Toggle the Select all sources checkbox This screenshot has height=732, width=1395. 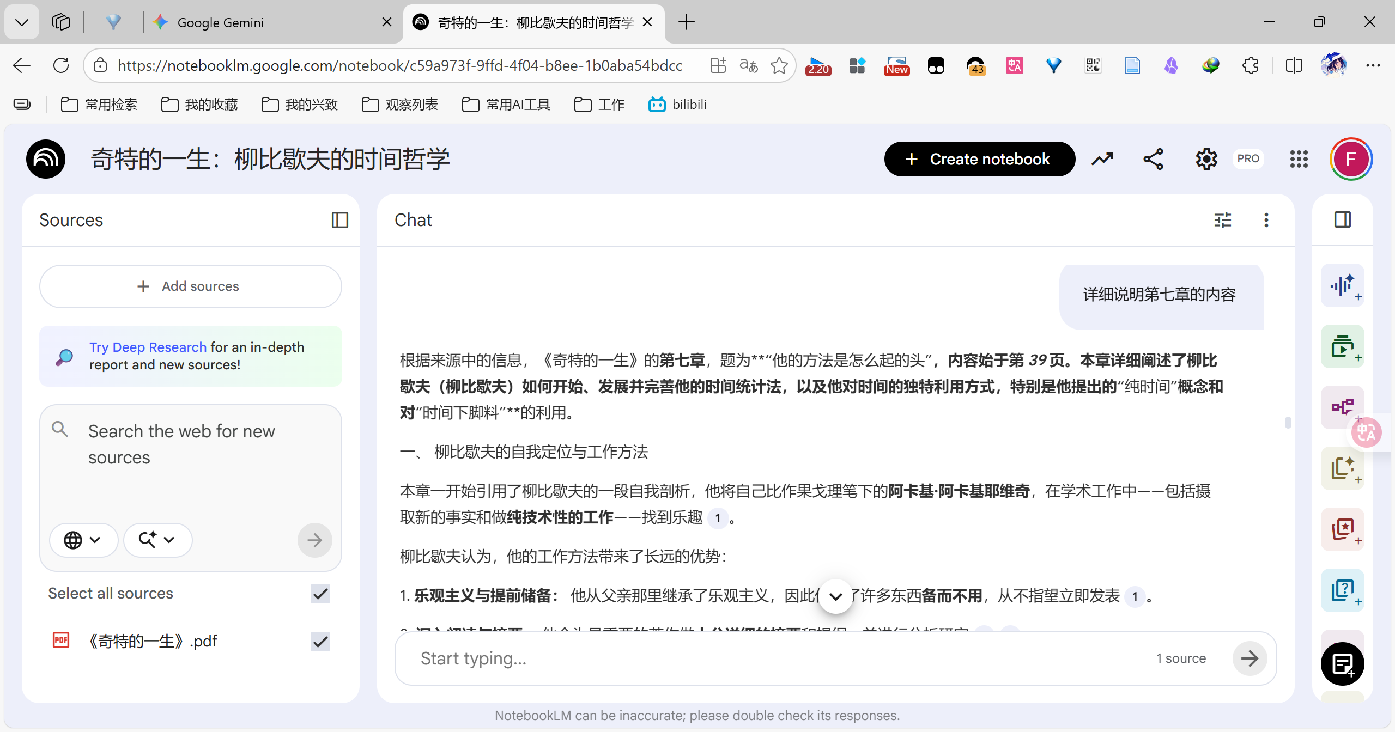tap(320, 593)
